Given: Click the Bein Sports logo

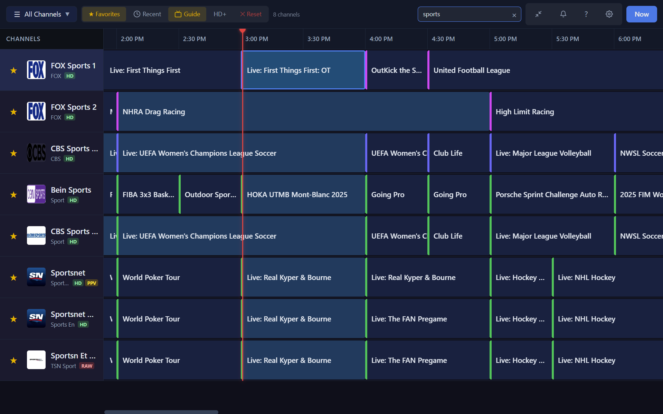Looking at the screenshot, I should 36,194.
